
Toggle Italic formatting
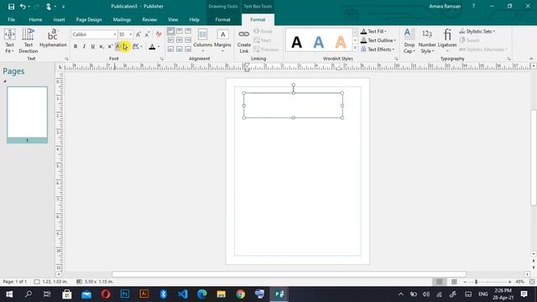pyautogui.click(x=84, y=47)
